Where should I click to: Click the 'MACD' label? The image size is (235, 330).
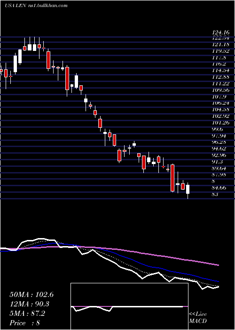coord(198,321)
